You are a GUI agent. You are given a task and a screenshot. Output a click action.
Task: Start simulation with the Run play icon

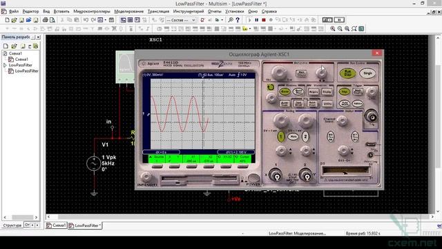[249, 20]
